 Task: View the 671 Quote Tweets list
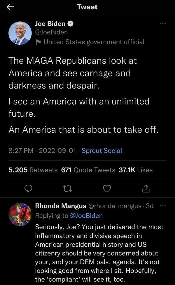[88, 170]
